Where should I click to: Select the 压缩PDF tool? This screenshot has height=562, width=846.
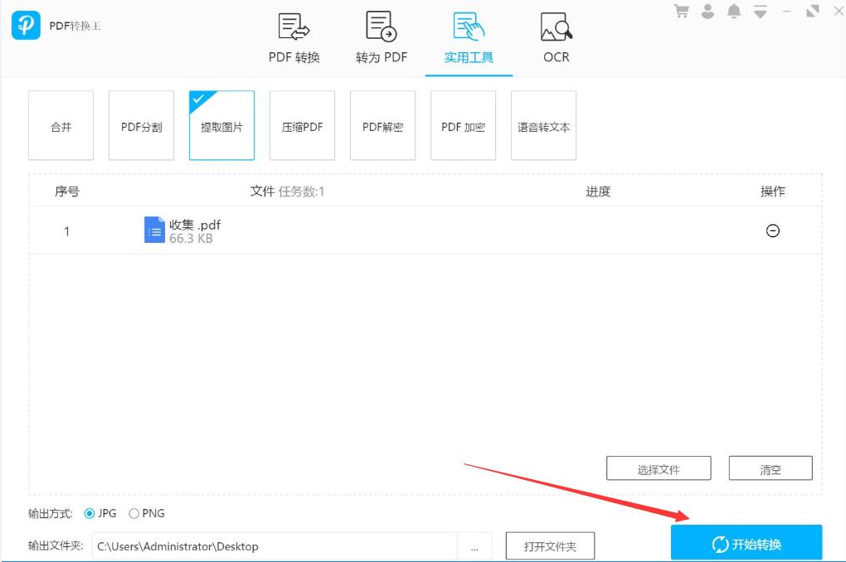302,126
